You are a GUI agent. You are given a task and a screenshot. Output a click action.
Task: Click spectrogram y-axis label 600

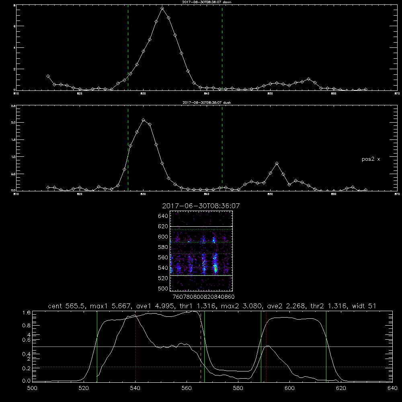click(163, 237)
